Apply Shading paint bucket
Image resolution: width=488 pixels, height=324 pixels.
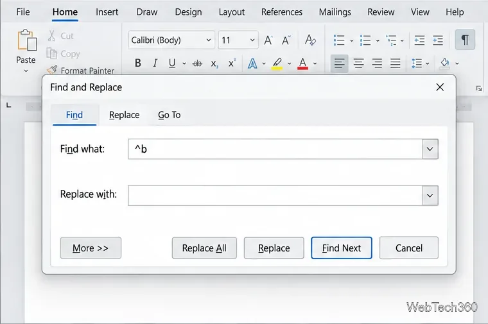pyautogui.click(x=445, y=64)
